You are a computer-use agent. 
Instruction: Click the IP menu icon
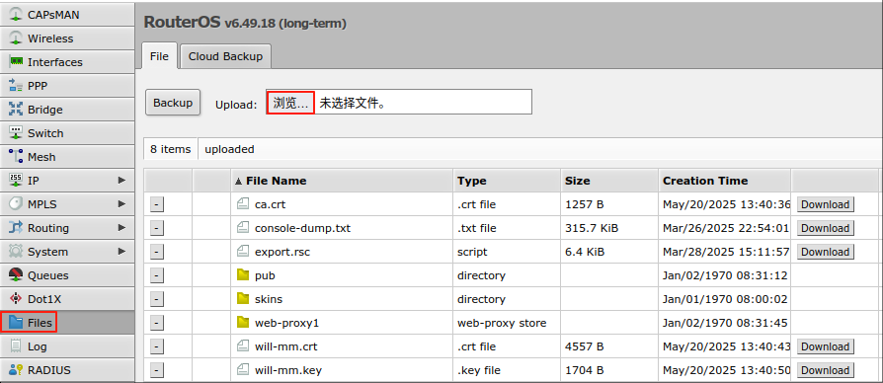click(x=17, y=180)
